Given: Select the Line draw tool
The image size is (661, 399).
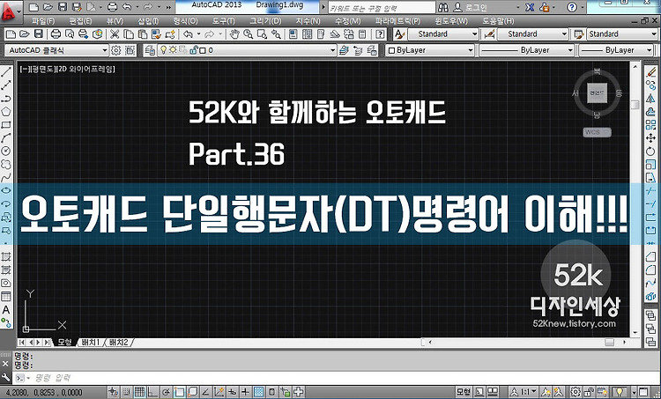Looking at the screenshot, I should (6, 71).
